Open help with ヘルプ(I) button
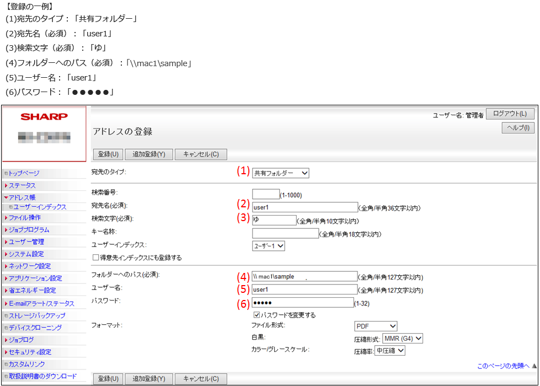Screen dimensions: 540x386 tap(517, 128)
